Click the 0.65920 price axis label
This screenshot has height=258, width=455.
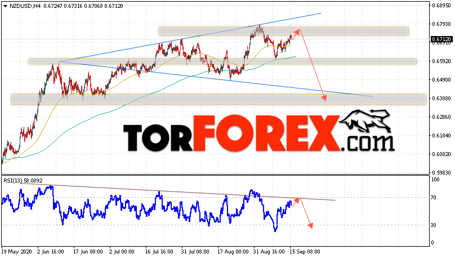pyautogui.click(x=441, y=61)
